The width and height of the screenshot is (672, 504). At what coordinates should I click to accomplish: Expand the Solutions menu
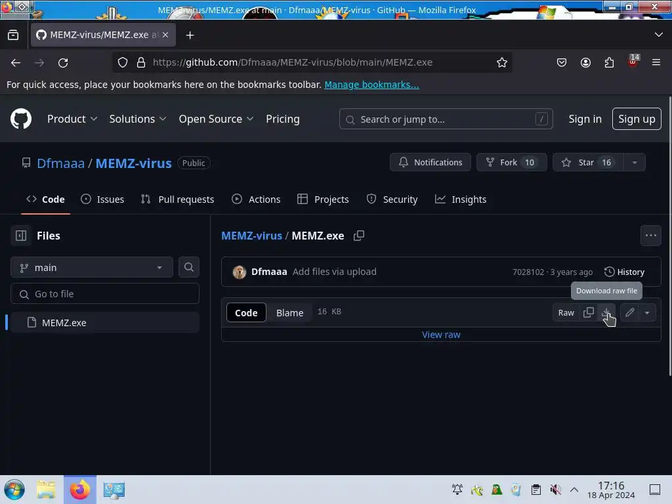click(138, 119)
